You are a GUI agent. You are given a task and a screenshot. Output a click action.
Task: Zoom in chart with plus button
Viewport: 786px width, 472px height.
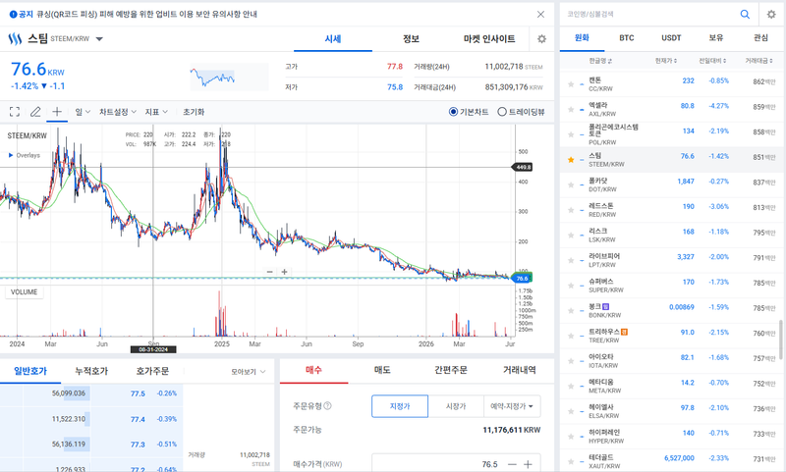tap(284, 272)
